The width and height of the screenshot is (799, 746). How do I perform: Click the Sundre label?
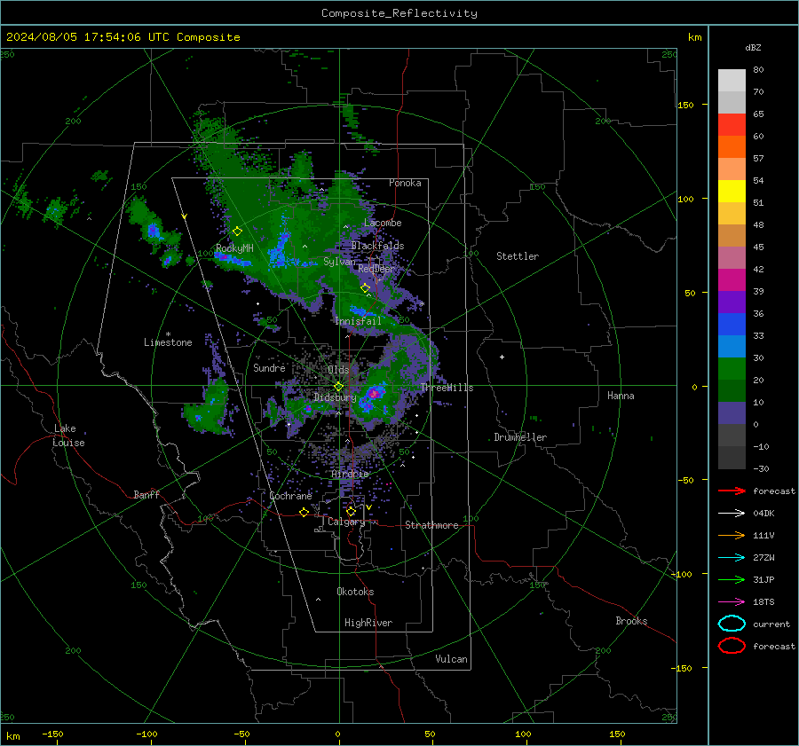coord(269,367)
